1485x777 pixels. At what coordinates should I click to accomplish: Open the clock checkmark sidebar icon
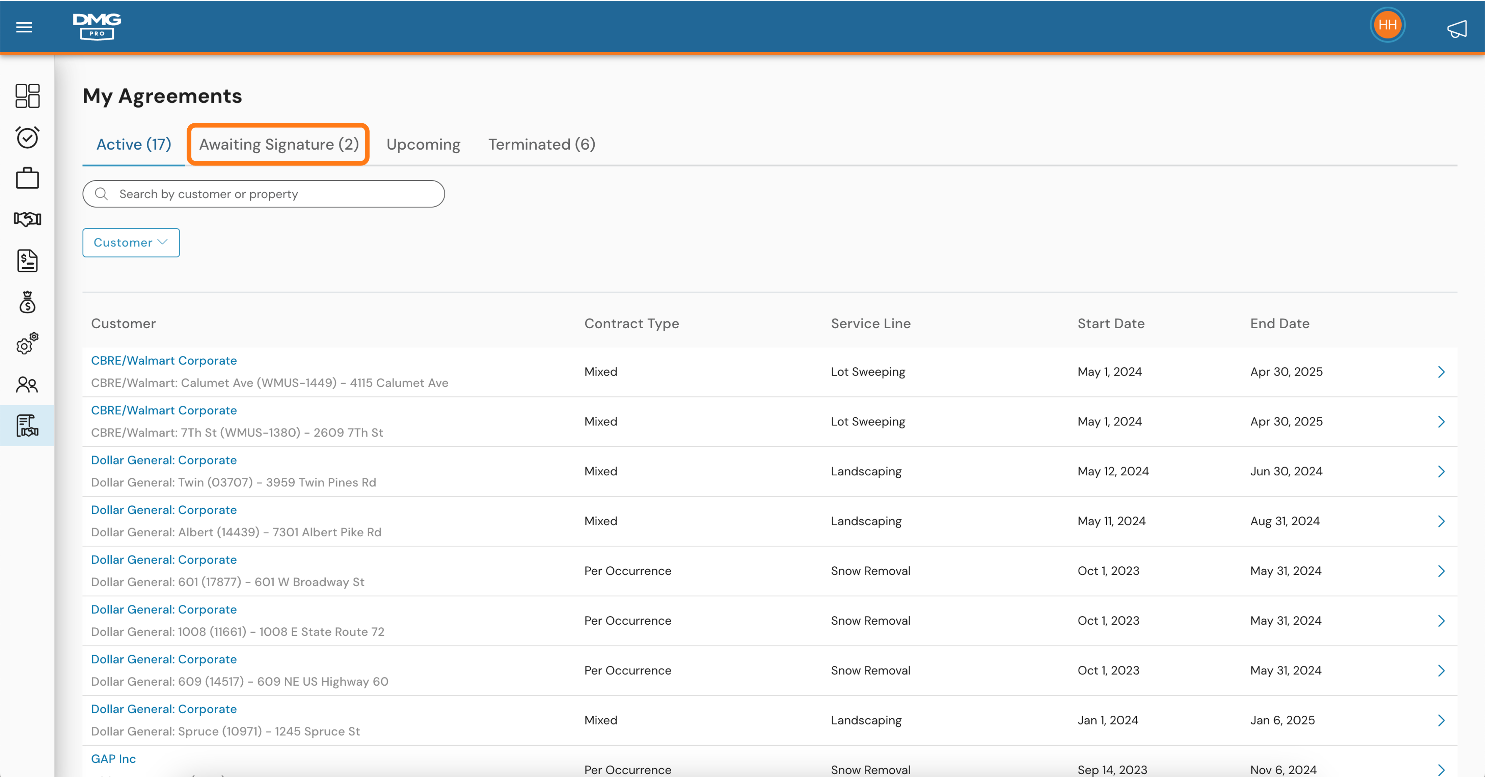pos(27,137)
